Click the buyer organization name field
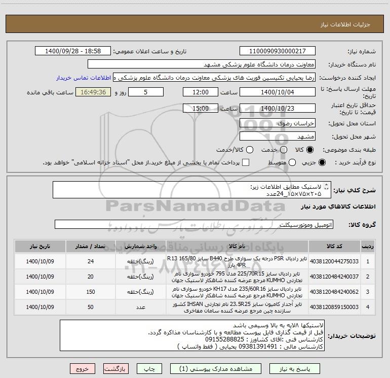The height and width of the screenshot is (378, 390). point(202,64)
